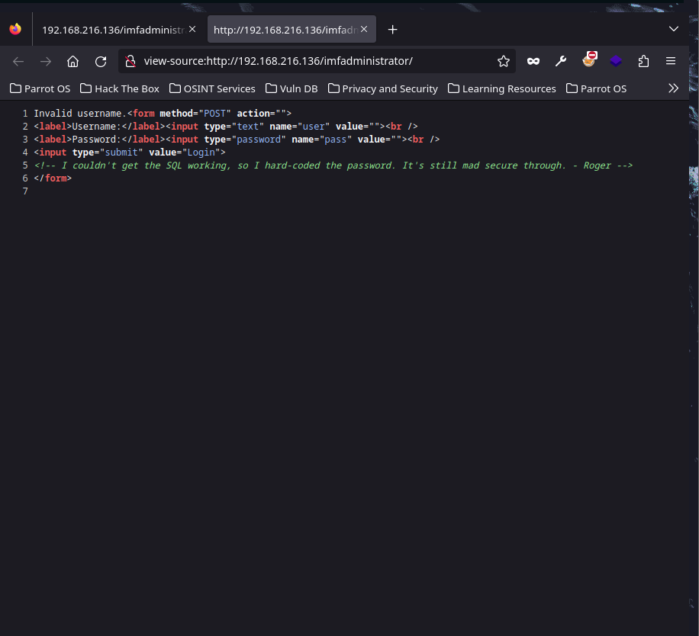
Task: Click the insecure connection lock icon
Action: [x=130, y=61]
